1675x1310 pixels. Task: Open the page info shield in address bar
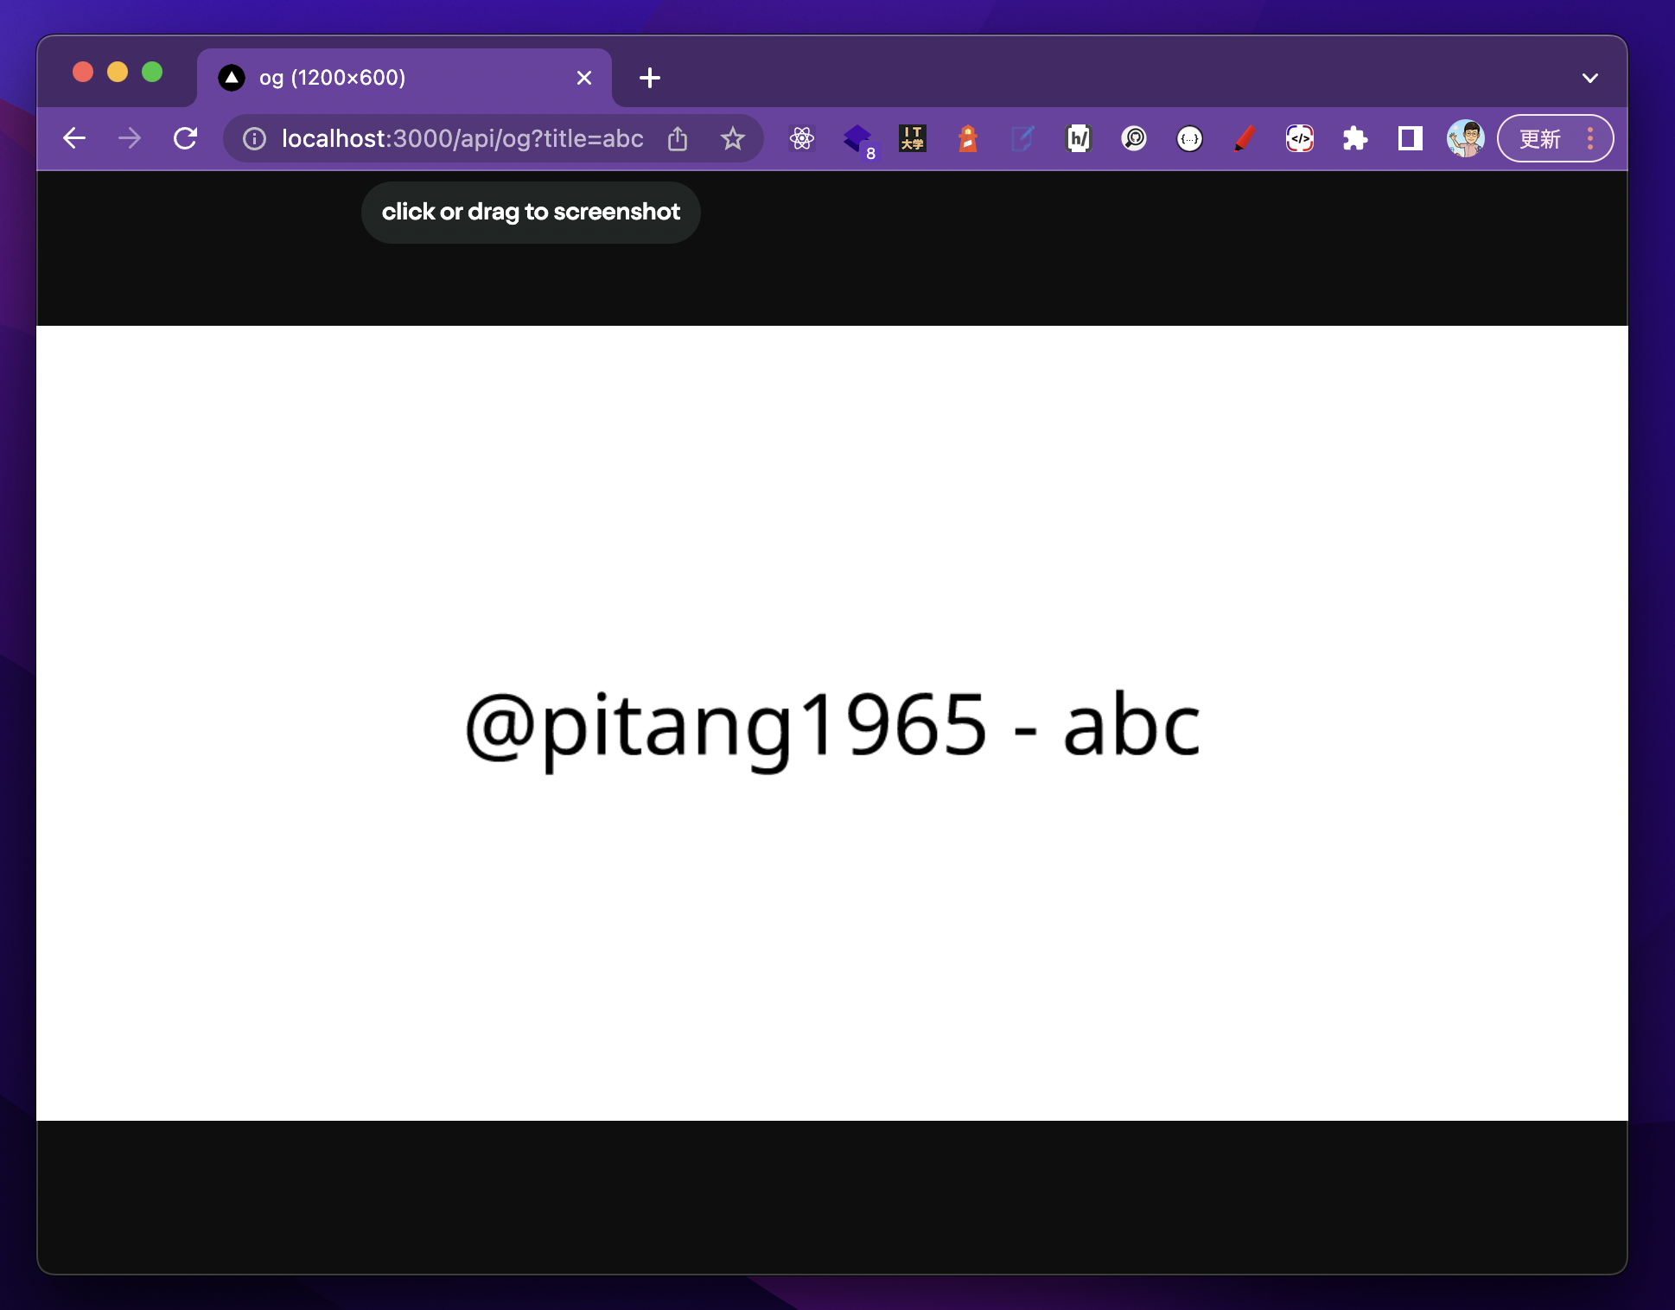pos(253,138)
